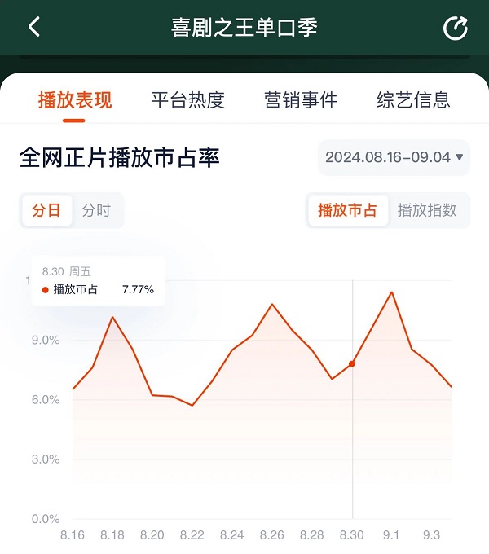
Task: Select the 播放表现 tab
Action: click(x=75, y=99)
